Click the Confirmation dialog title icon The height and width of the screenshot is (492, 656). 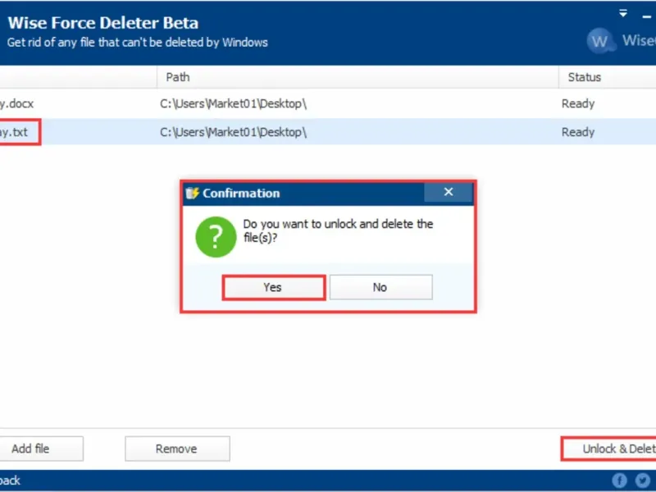point(194,194)
